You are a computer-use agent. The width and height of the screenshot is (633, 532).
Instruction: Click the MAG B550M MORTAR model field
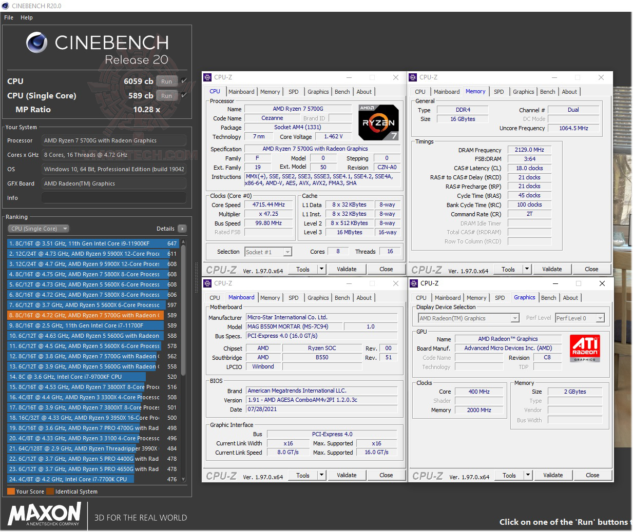click(294, 326)
